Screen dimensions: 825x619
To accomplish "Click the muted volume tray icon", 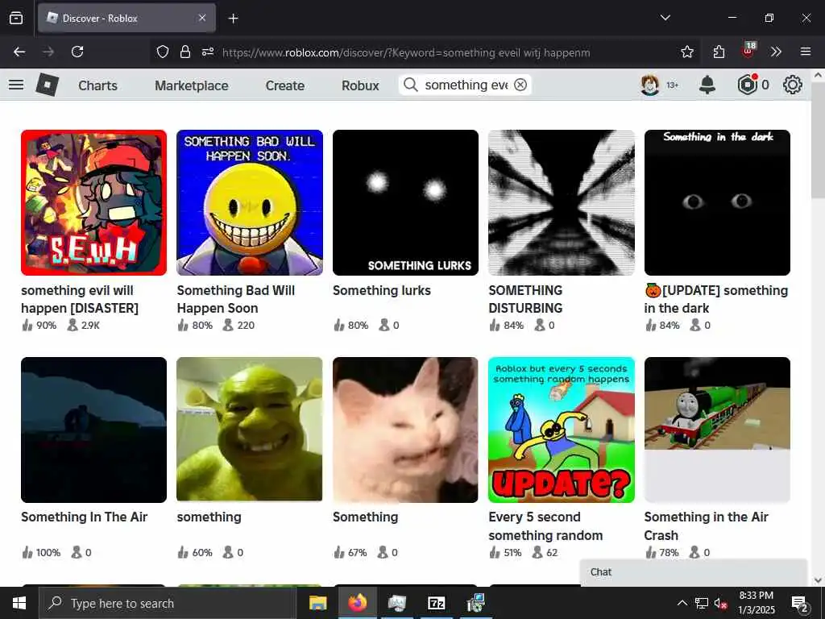I will 720,604.
